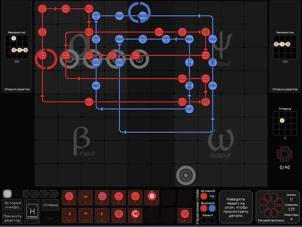Click Открыть реактор under the left input panel
This screenshot has height=227, width=302.
(x=17, y=89)
